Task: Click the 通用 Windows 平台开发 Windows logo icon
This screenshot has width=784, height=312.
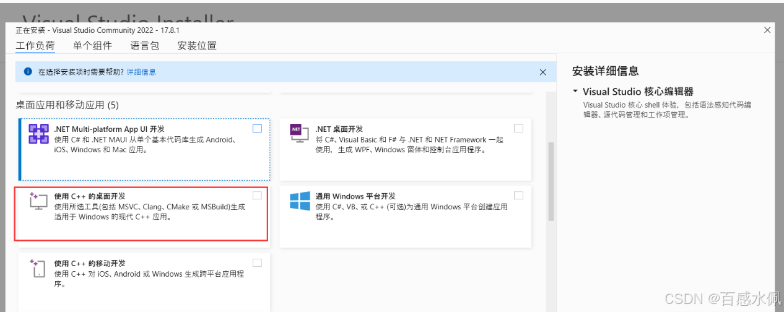Action: pyautogui.click(x=300, y=201)
